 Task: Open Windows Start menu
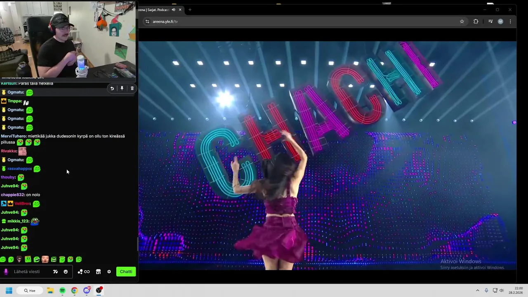click(9, 290)
